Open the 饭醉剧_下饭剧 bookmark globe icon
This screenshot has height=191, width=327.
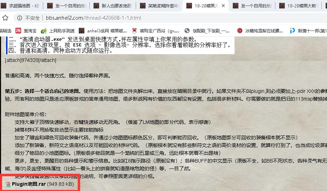[187, 31]
